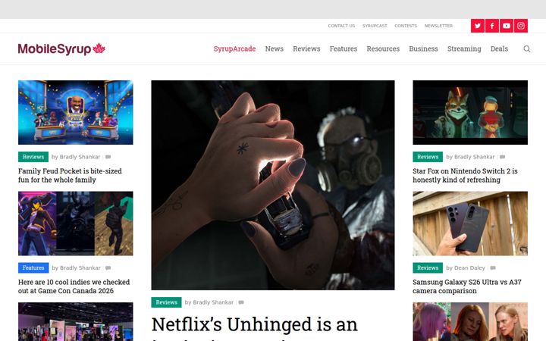Open "Samsung Galaxy S26 Ultra vs A37" headline
The height and width of the screenshot is (341, 546).
tap(467, 286)
